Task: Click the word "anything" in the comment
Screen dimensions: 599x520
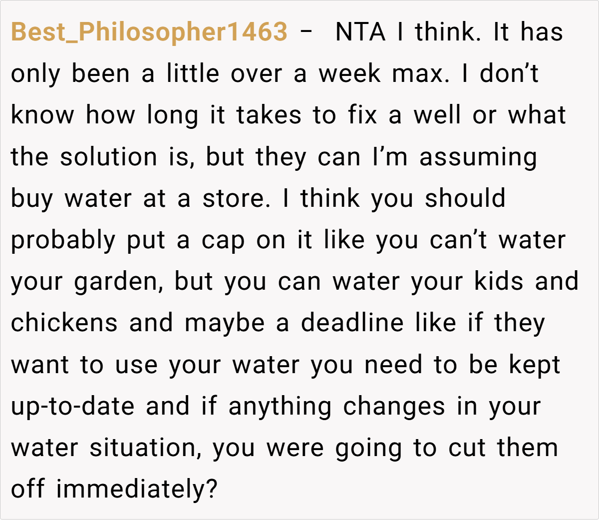Action: (x=280, y=407)
